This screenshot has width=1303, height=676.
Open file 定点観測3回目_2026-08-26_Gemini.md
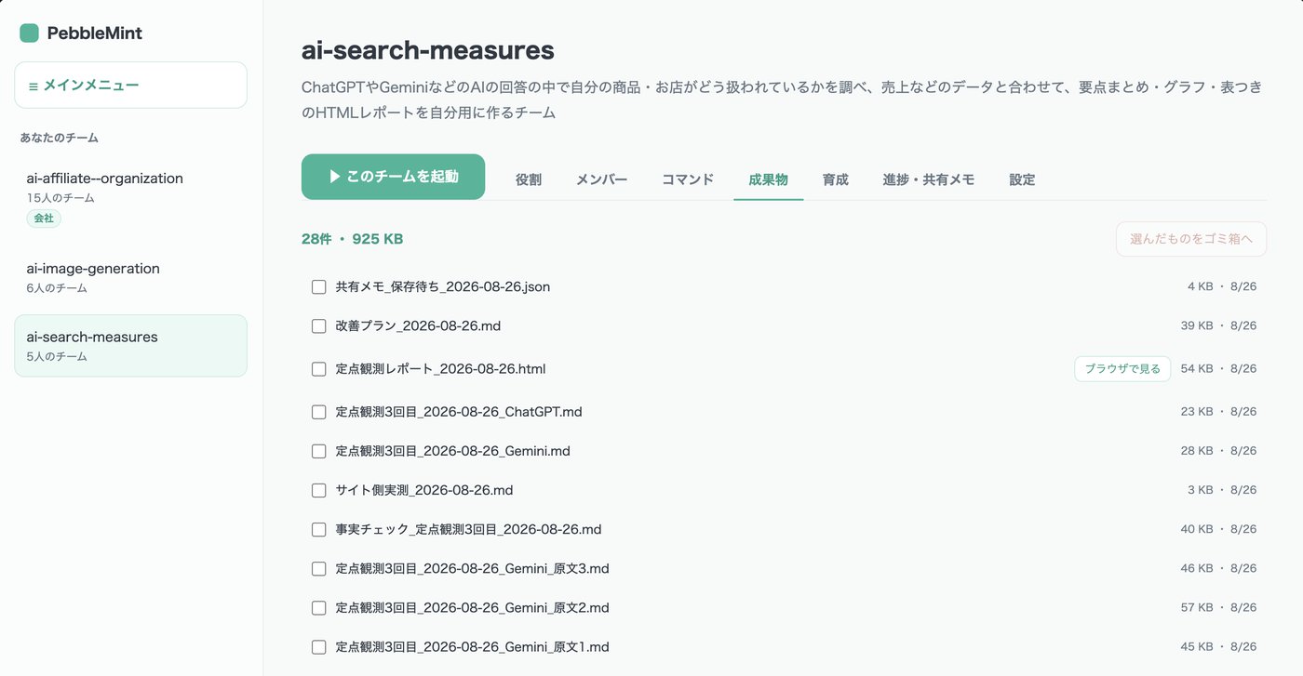click(x=453, y=451)
